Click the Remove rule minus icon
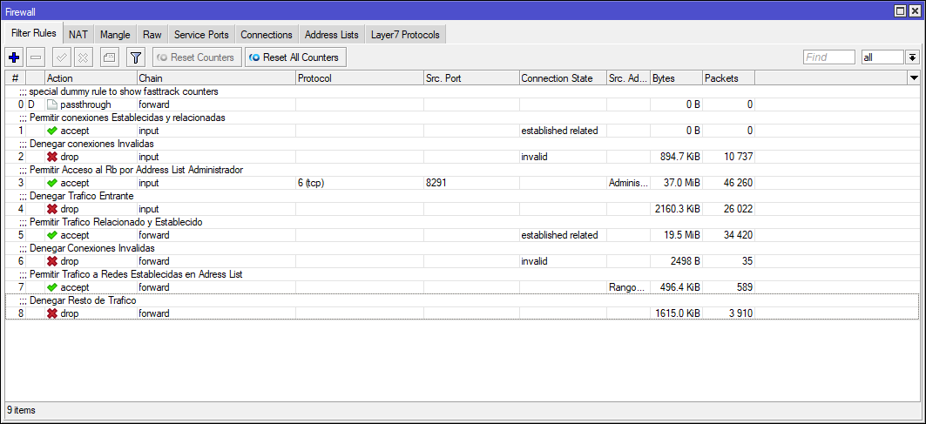Image resolution: width=926 pixels, height=424 pixels. tap(37, 57)
